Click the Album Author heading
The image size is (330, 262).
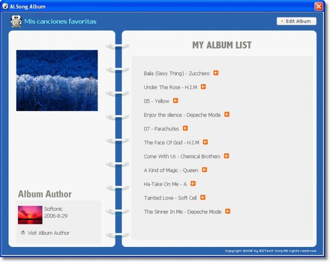tap(45, 194)
